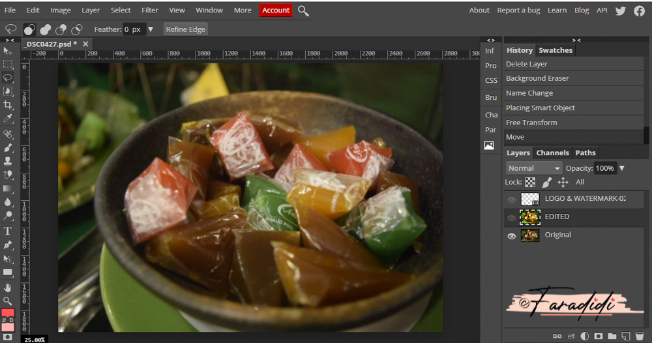
Task: Enable subtract from selection mode
Action: point(61,29)
